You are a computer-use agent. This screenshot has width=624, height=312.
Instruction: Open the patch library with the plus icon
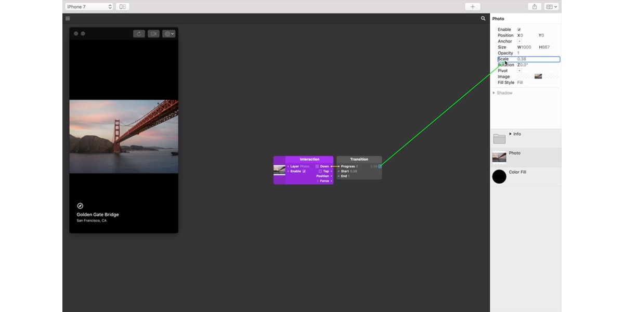click(x=472, y=6)
